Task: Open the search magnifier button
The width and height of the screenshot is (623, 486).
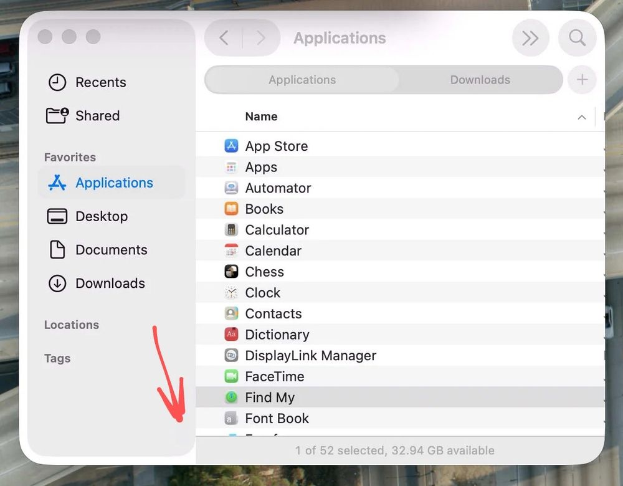Action: coord(577,38)
